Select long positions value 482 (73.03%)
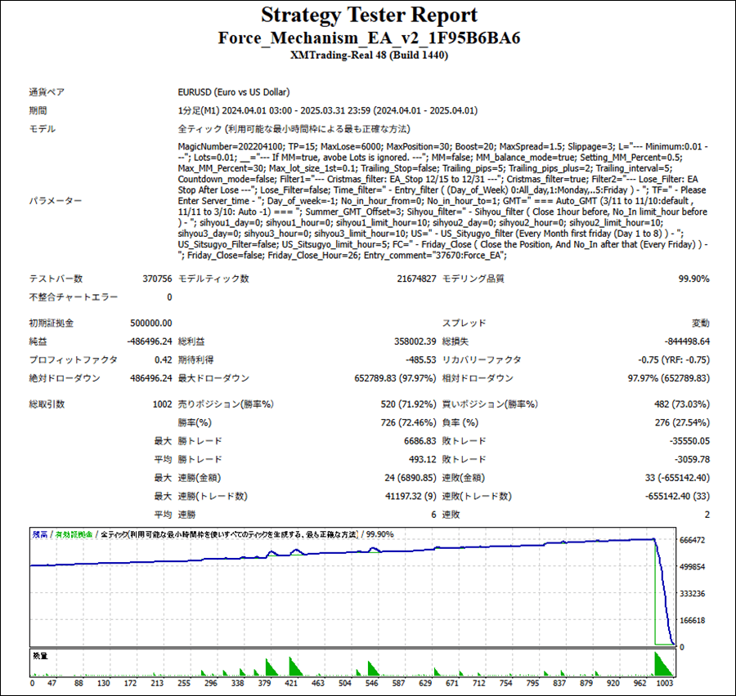 (682, 404)
